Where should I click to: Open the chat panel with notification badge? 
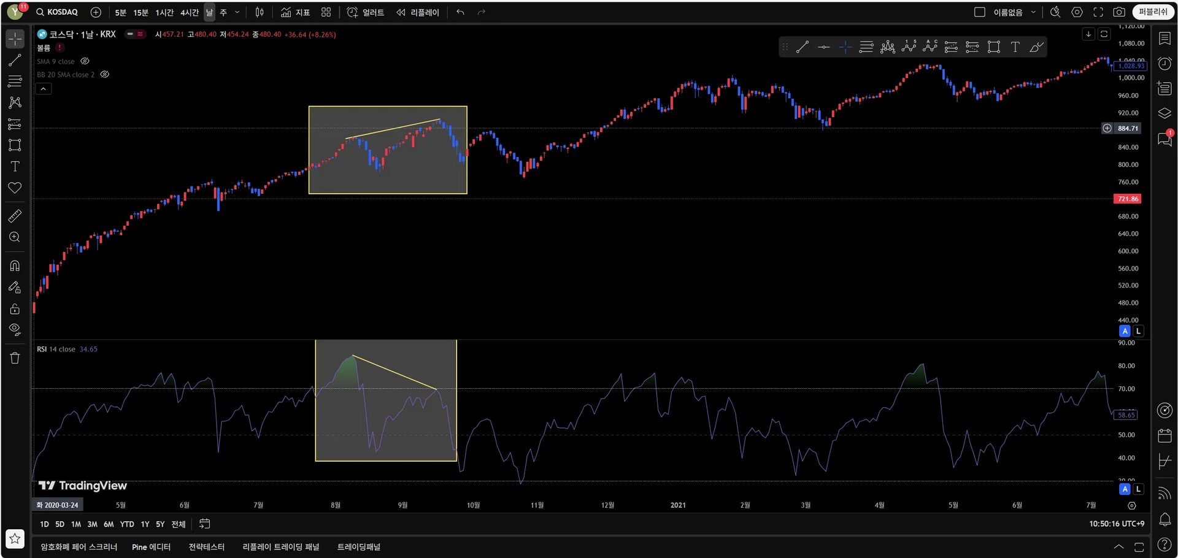click(1165, 139)
